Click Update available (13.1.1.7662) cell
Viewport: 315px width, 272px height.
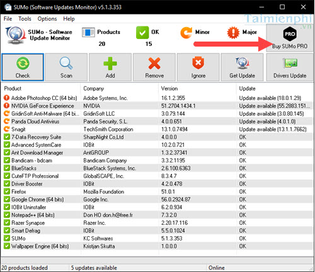point(273,129)
